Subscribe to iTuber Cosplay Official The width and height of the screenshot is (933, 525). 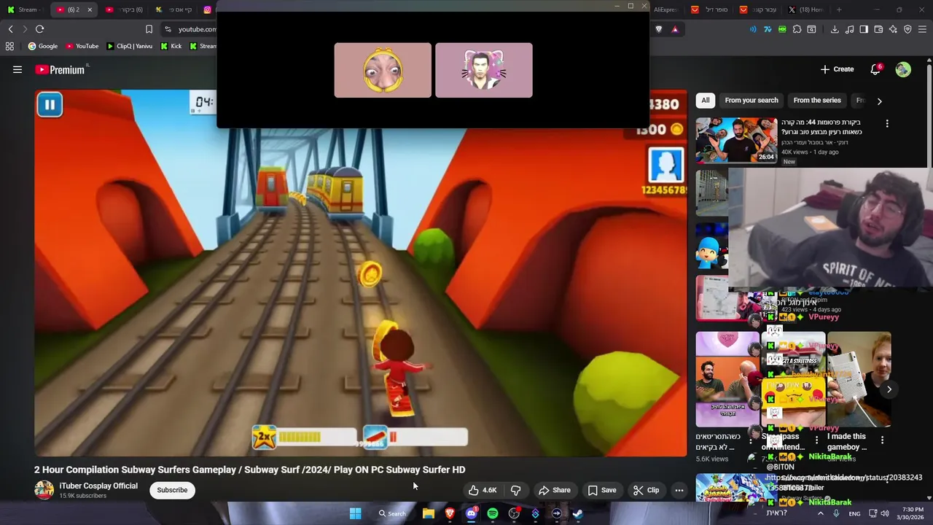[172, 490]
